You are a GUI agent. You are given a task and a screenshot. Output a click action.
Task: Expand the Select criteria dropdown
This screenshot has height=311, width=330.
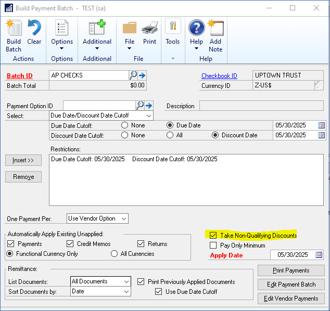click(149, 115)
